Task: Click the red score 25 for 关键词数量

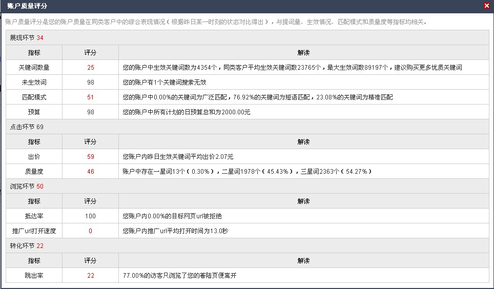Action: click(x=91, y=68)
